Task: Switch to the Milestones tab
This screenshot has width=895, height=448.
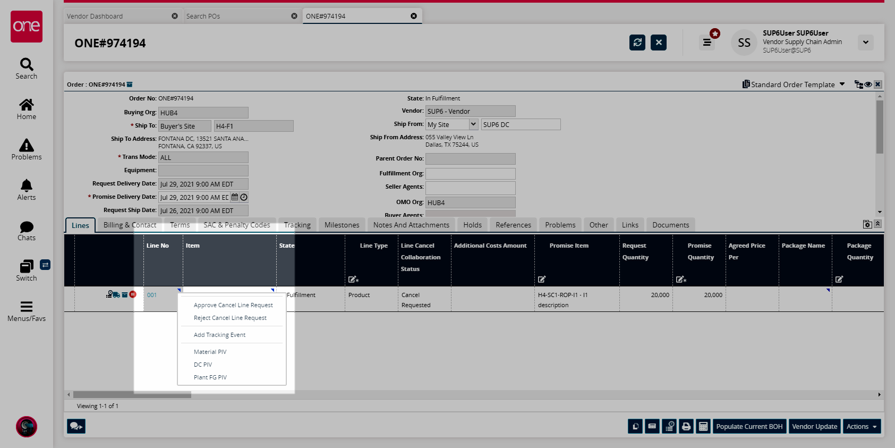Action: tap(342, 225)
